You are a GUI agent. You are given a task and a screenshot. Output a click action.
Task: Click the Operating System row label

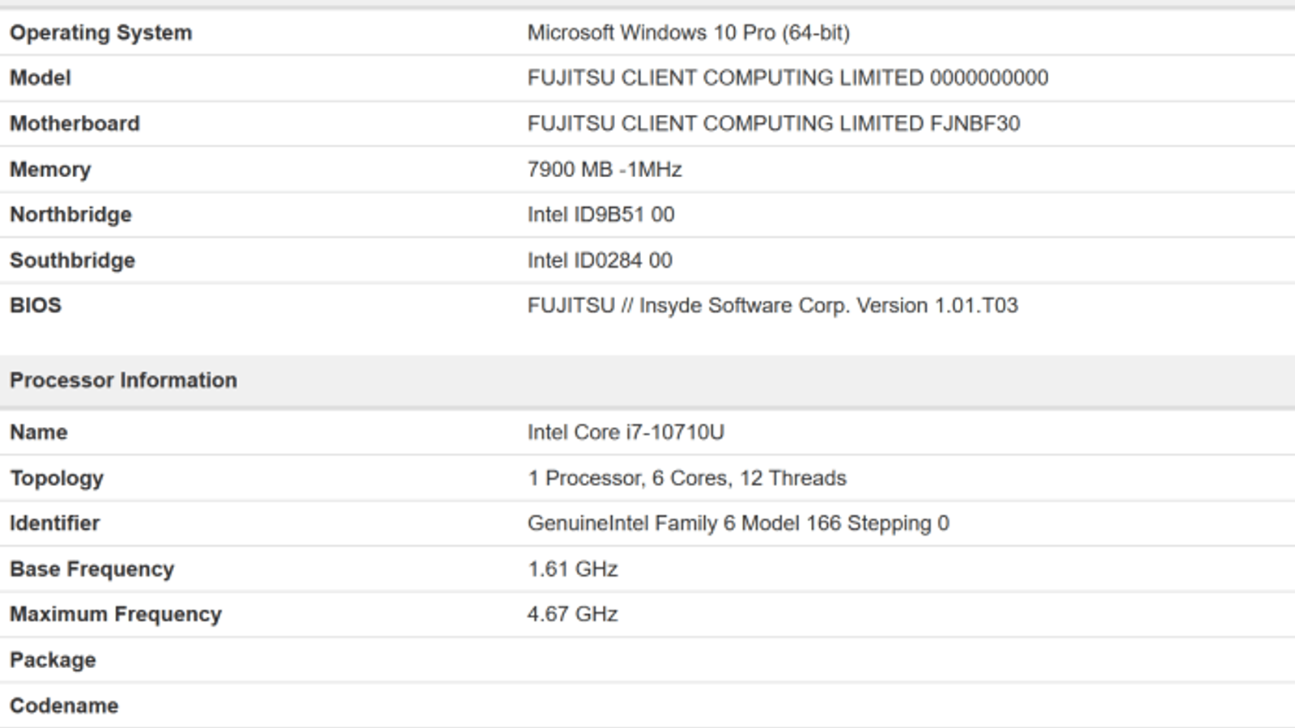(x=101, y=33)
